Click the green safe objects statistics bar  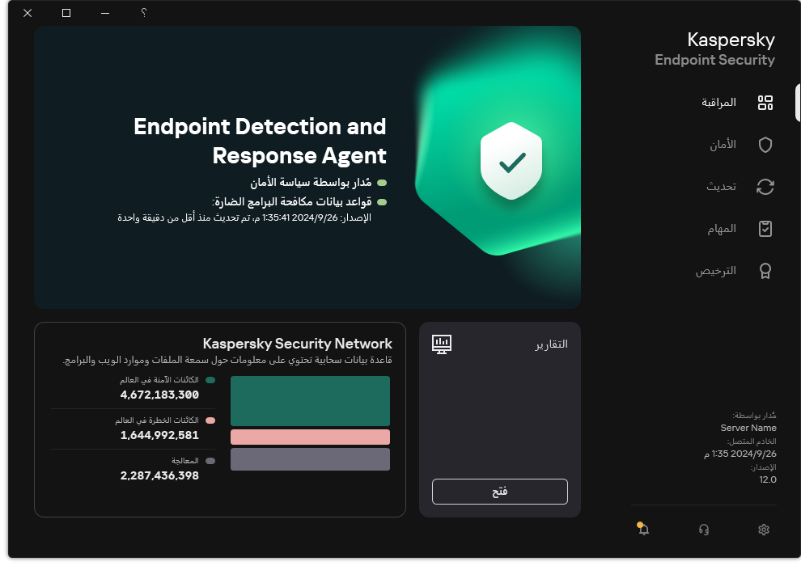click(310, 400)
